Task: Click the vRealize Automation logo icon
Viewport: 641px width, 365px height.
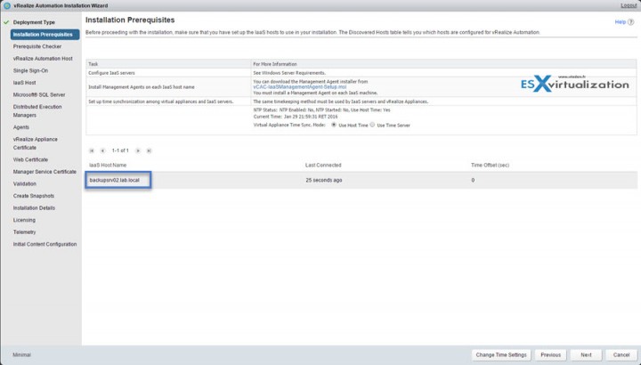Action: [x=7, y=5]
